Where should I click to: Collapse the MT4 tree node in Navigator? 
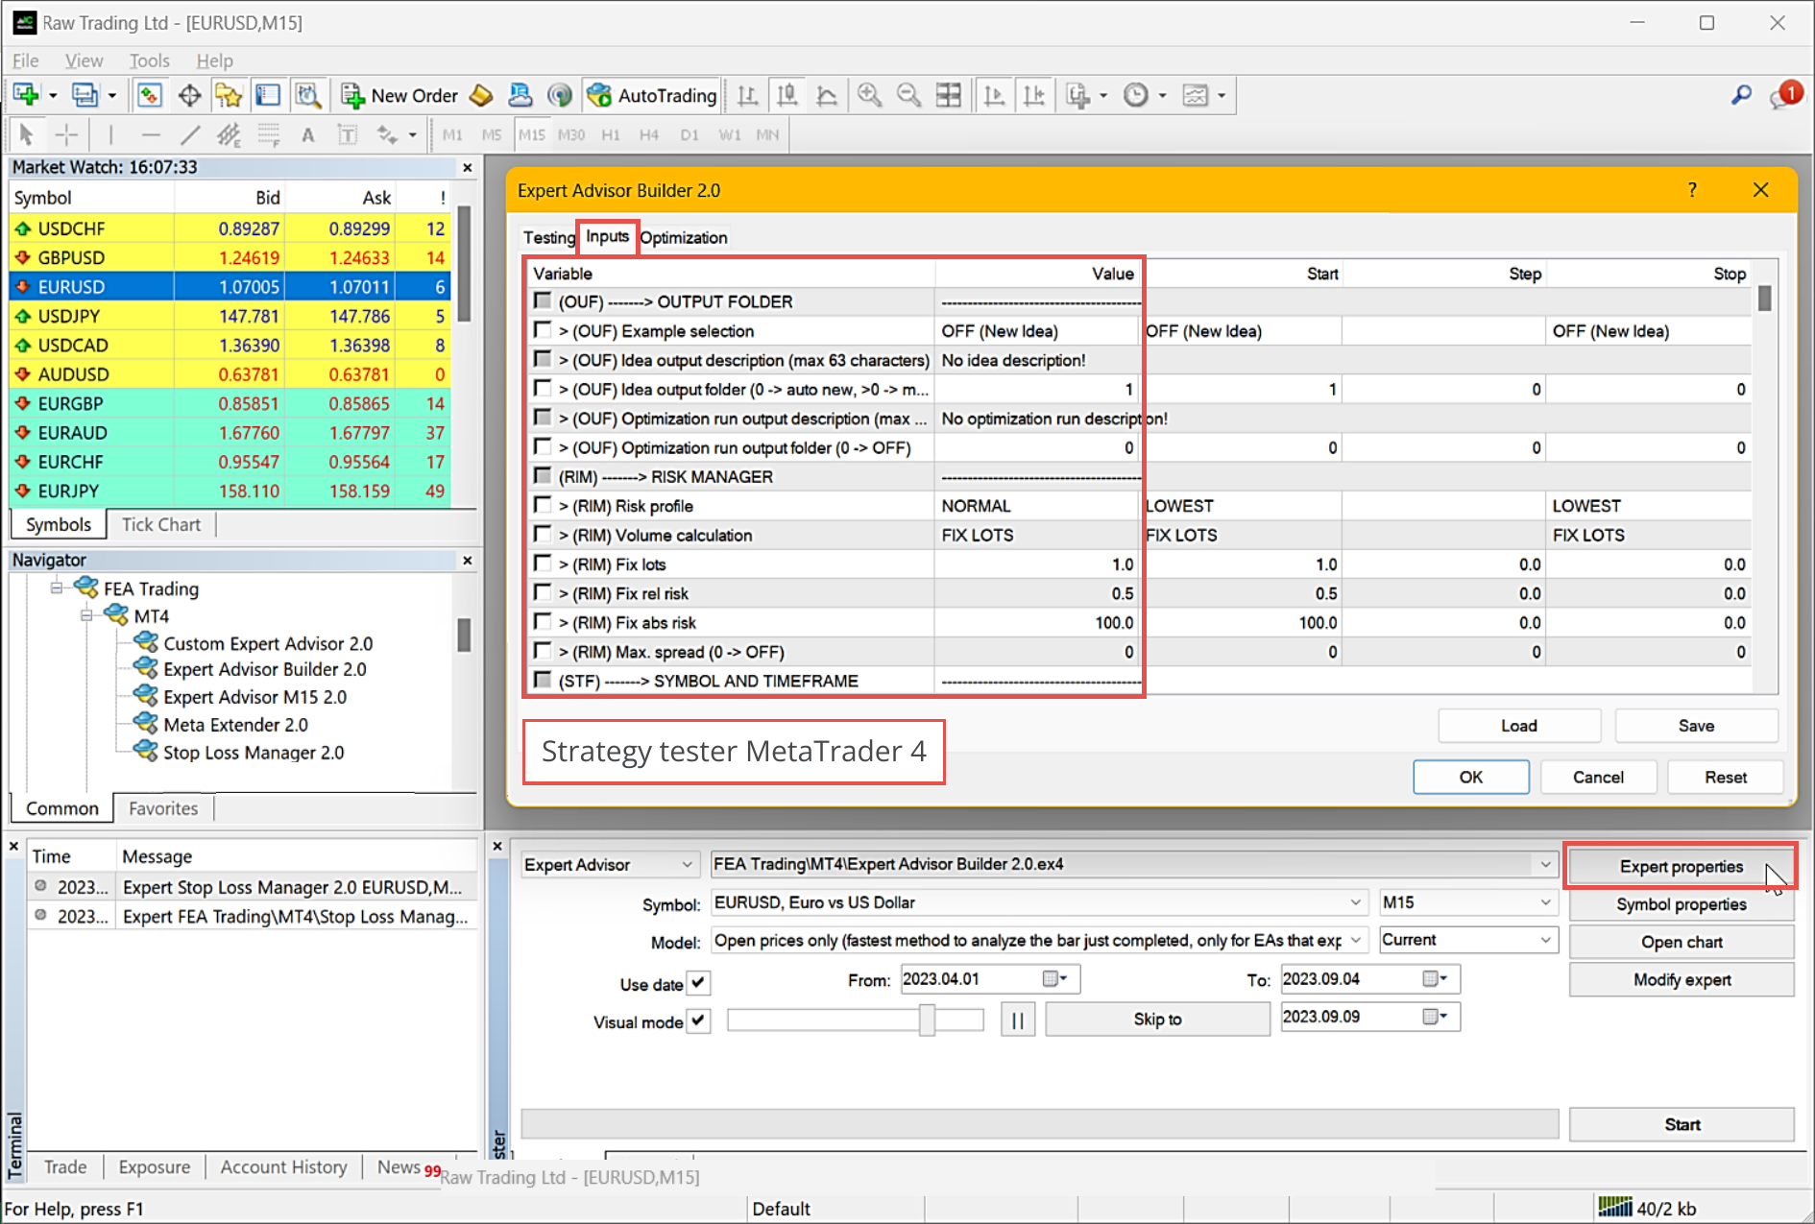(86, 615)
